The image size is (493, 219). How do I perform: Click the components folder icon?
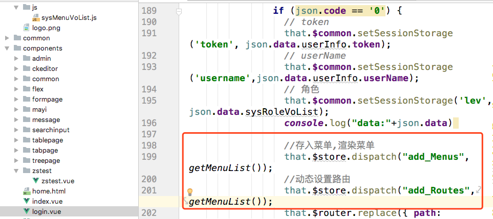tap(17, 48)
